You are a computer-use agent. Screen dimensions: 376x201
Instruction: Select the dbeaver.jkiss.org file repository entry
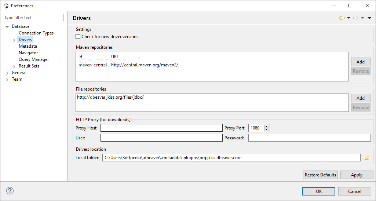click(110, 97)
